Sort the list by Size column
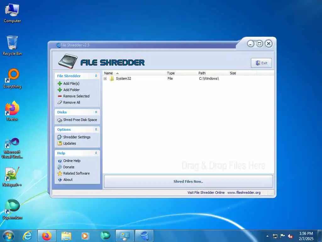The image size is (322, 242). tap(242, 73)
